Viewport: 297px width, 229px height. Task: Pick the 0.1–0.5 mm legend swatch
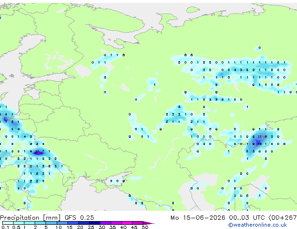pos(8,223)
